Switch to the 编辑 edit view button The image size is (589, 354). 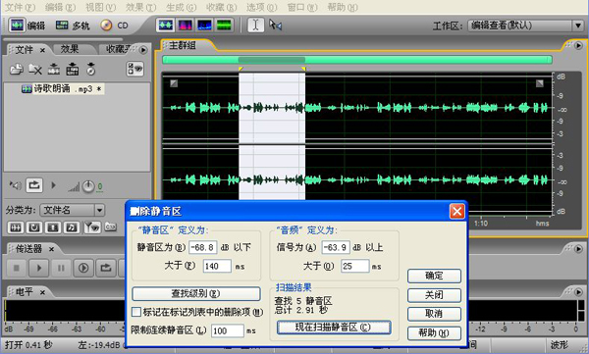click(27, 25)
